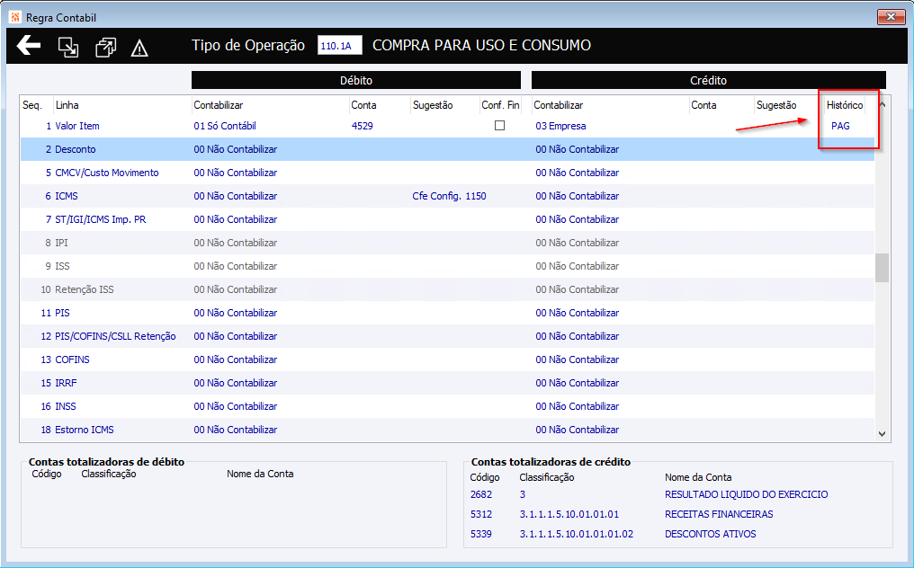Click the Tipo de Operação field 110.1A
This screenshot has width=914, height=568.
339,46
